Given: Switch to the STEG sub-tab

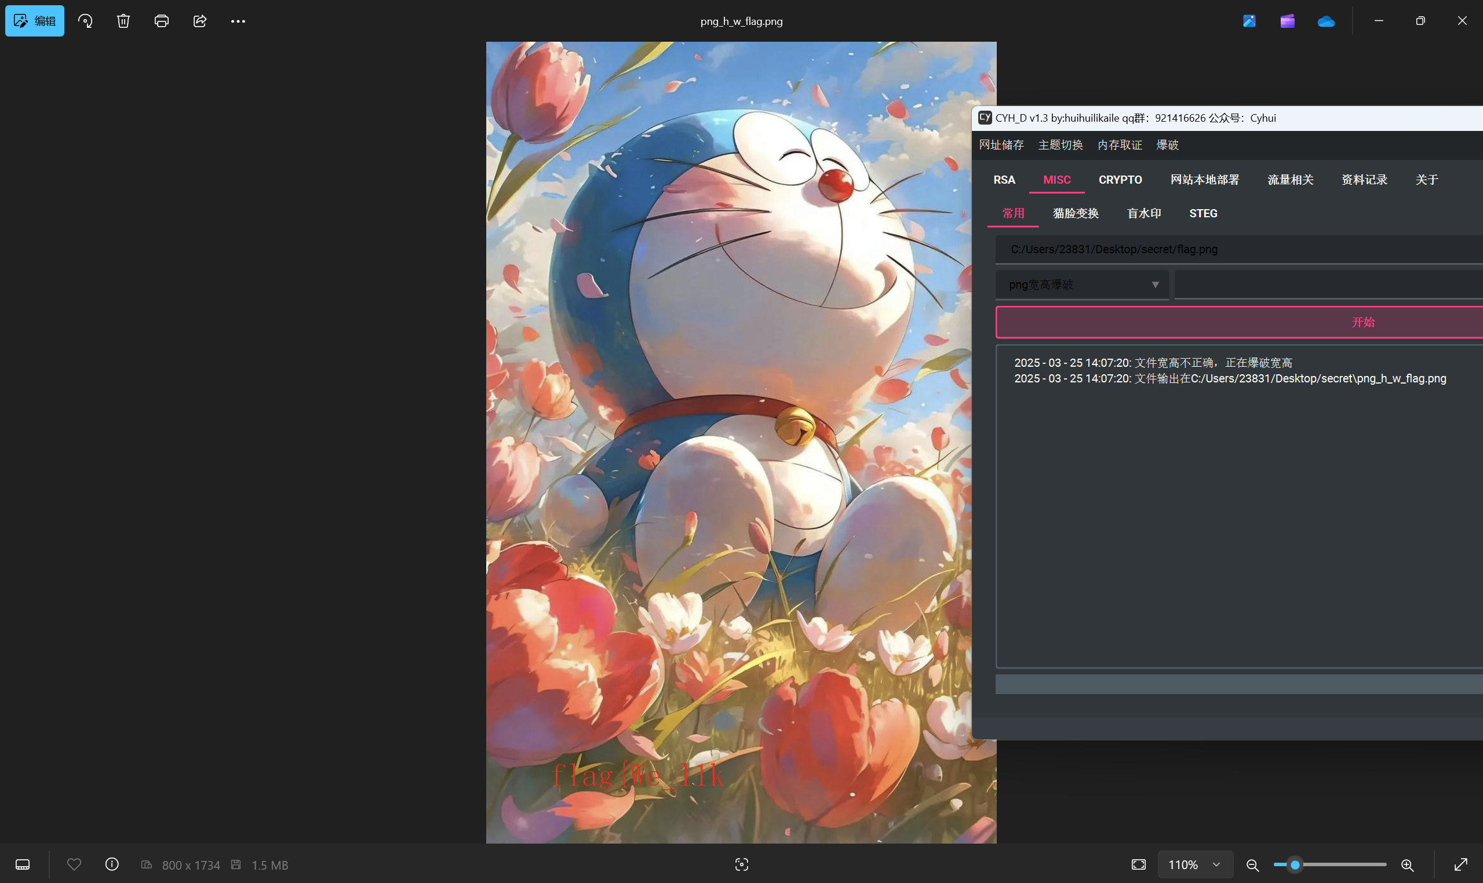Looking at the screenshot, I should [x=1203, y=214].
